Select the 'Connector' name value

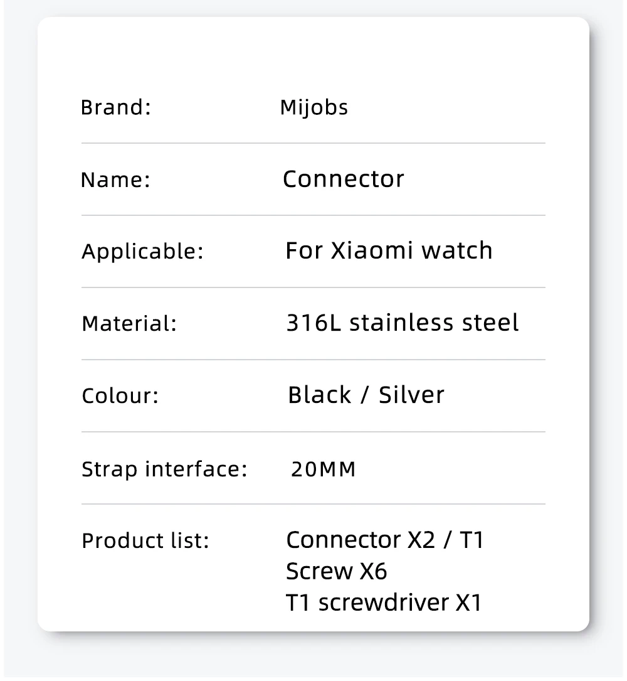pyautogui.click(x=343, y=179)
